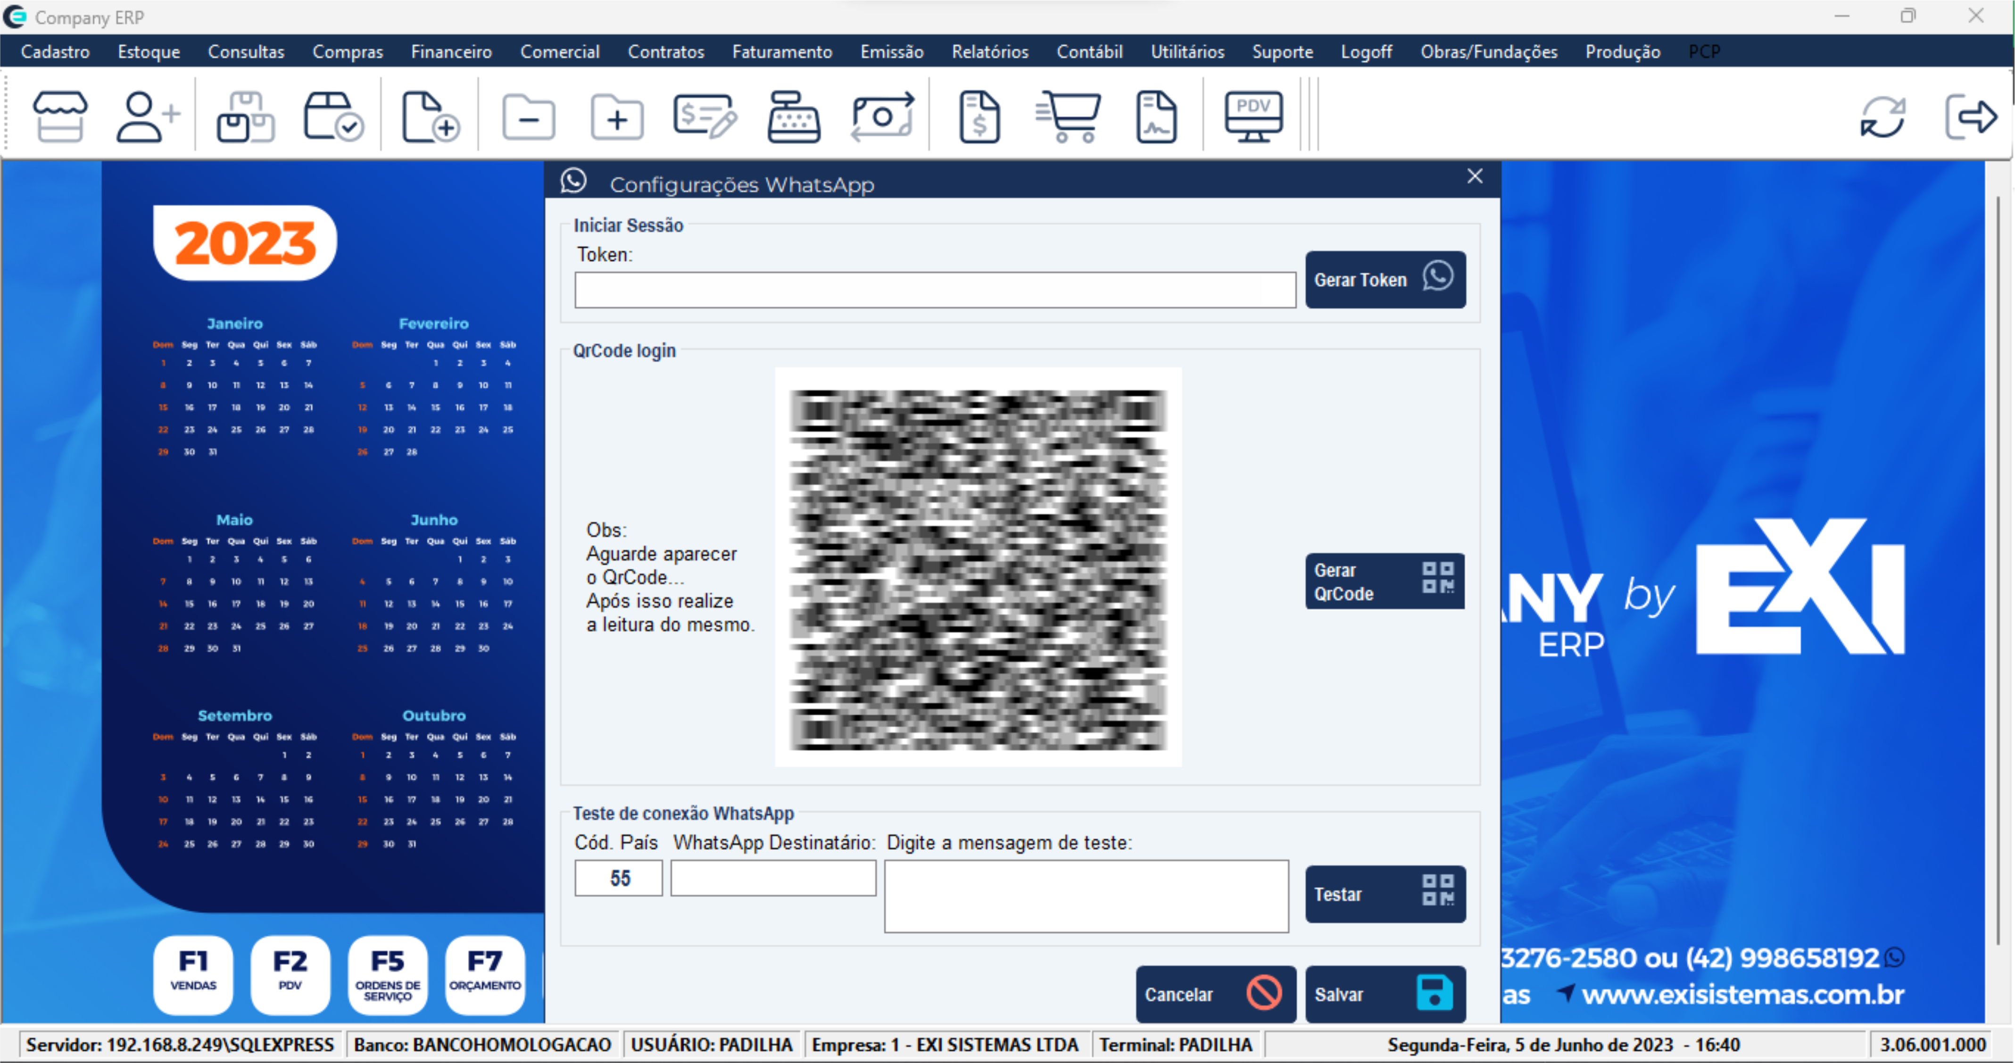2015x1063 pixels.
Task: Open the Consultas menu
Action: [x=246, y=51]
